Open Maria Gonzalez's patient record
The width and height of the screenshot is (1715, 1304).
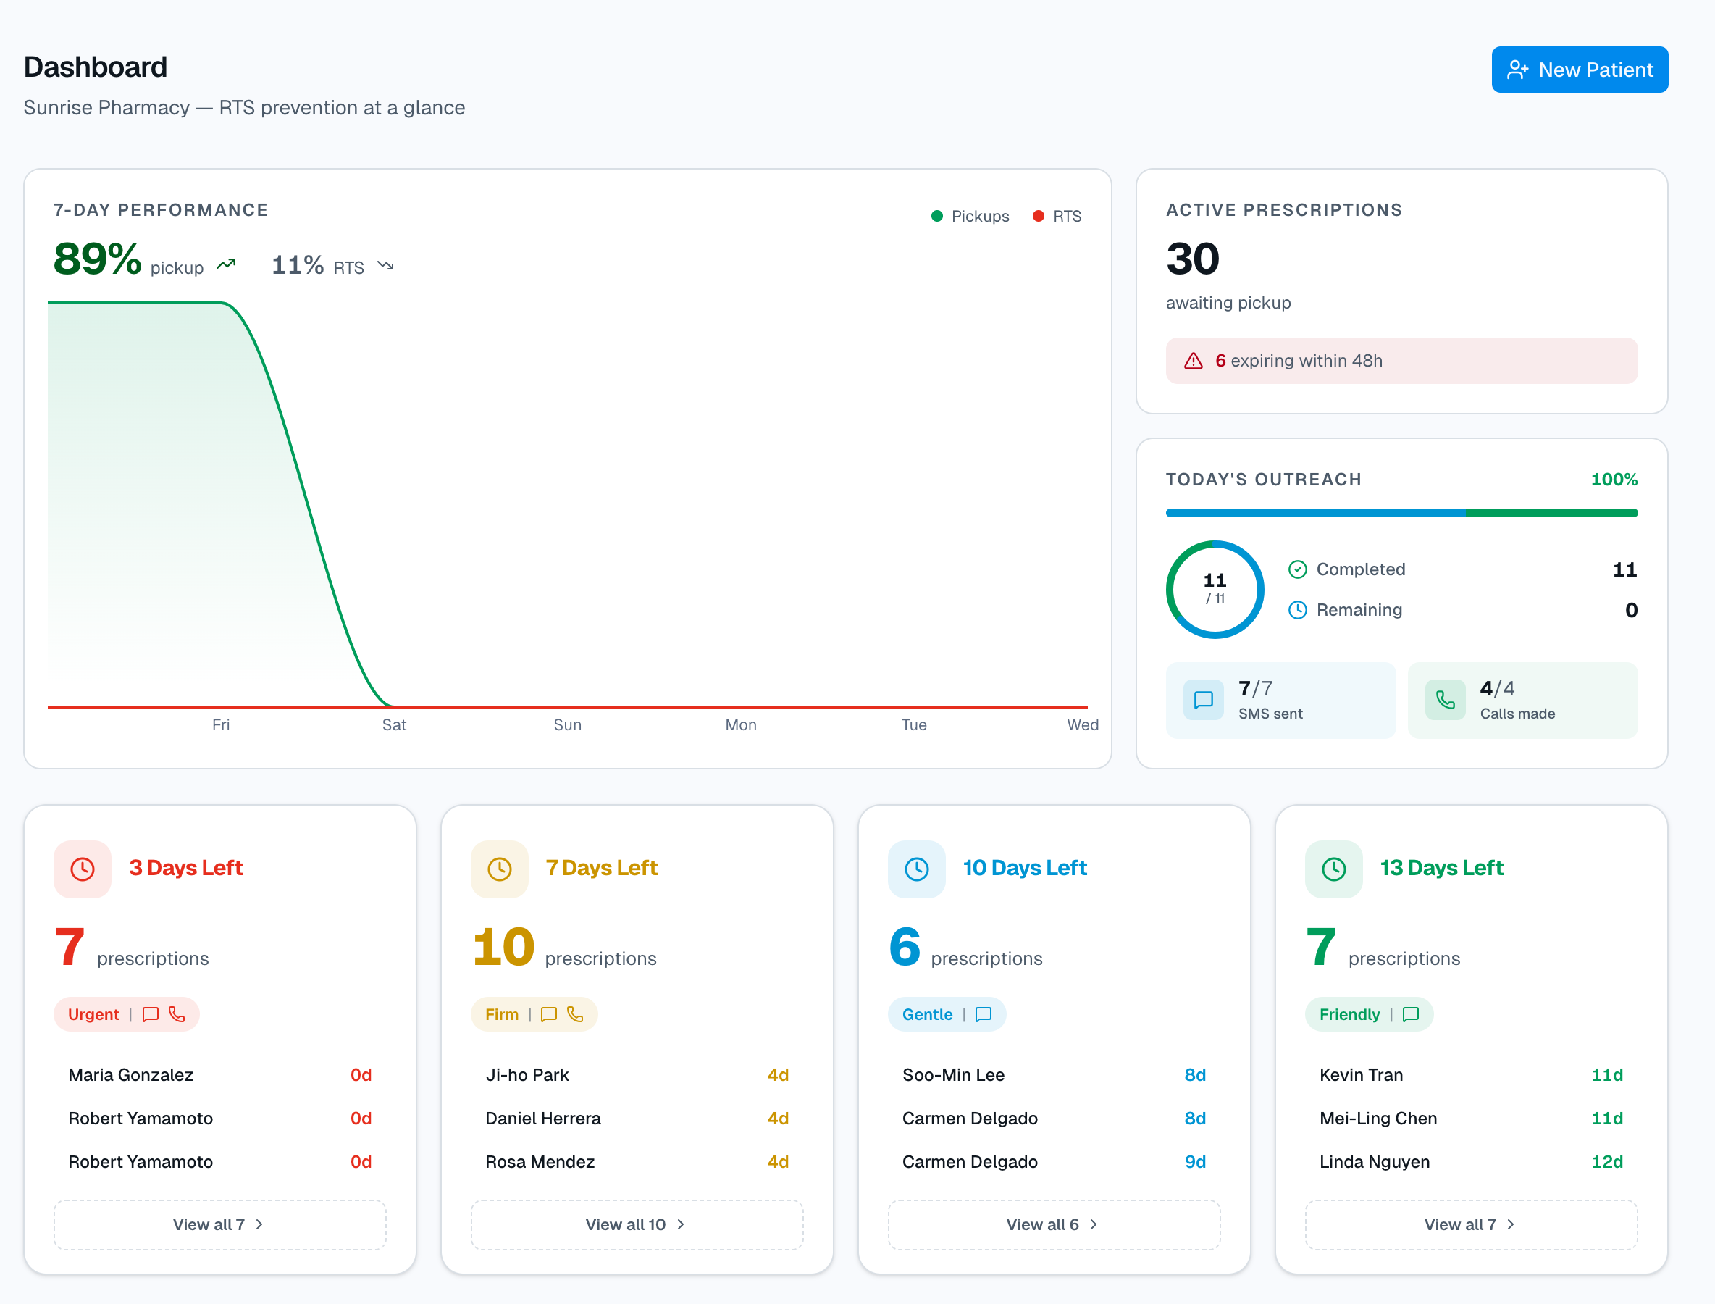[130, 1075]
